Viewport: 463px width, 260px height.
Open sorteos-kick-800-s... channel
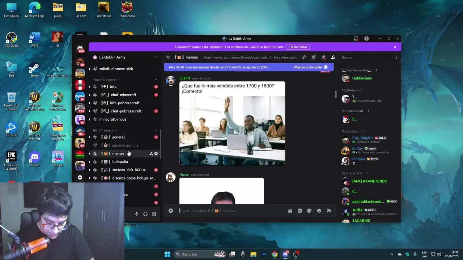point(125,170)
